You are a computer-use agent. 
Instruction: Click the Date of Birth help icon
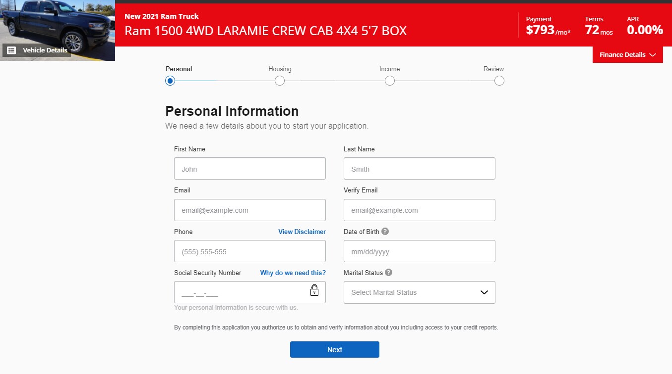[385, 231]
